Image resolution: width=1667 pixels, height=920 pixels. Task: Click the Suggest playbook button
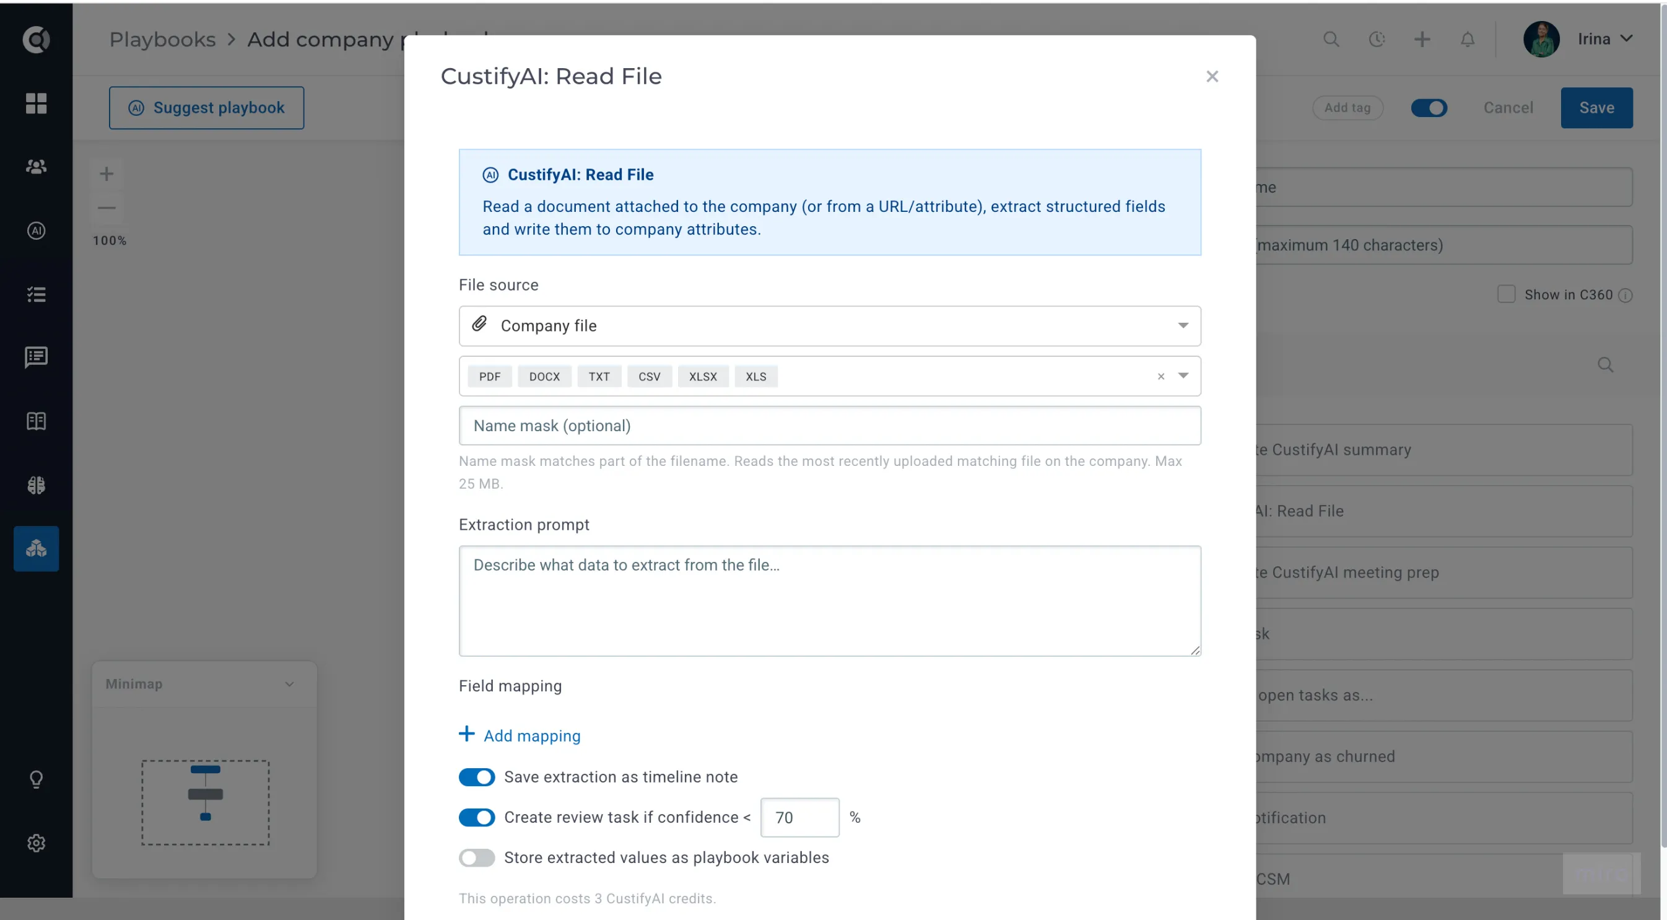tap(206, 107)
